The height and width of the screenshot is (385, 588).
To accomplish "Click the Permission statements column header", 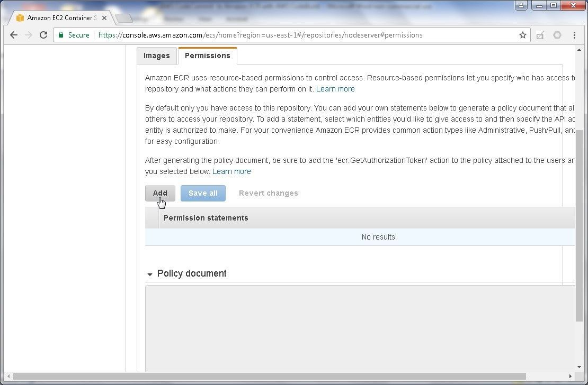I will [206, 218].
